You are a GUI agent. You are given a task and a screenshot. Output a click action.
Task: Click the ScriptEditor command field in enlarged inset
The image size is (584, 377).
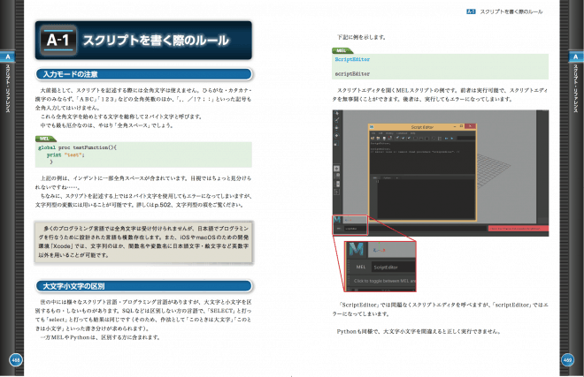pos(393,267)
